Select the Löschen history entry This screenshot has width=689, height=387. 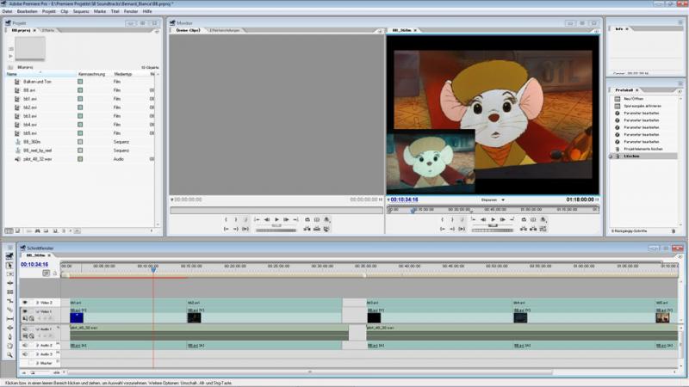(x=631, y=157)
